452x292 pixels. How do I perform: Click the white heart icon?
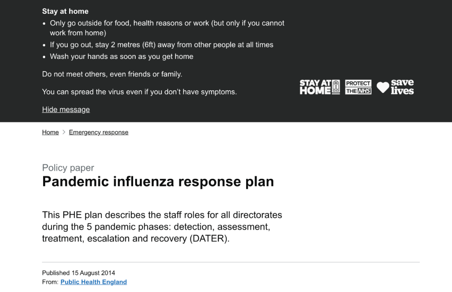click(383, 87)
